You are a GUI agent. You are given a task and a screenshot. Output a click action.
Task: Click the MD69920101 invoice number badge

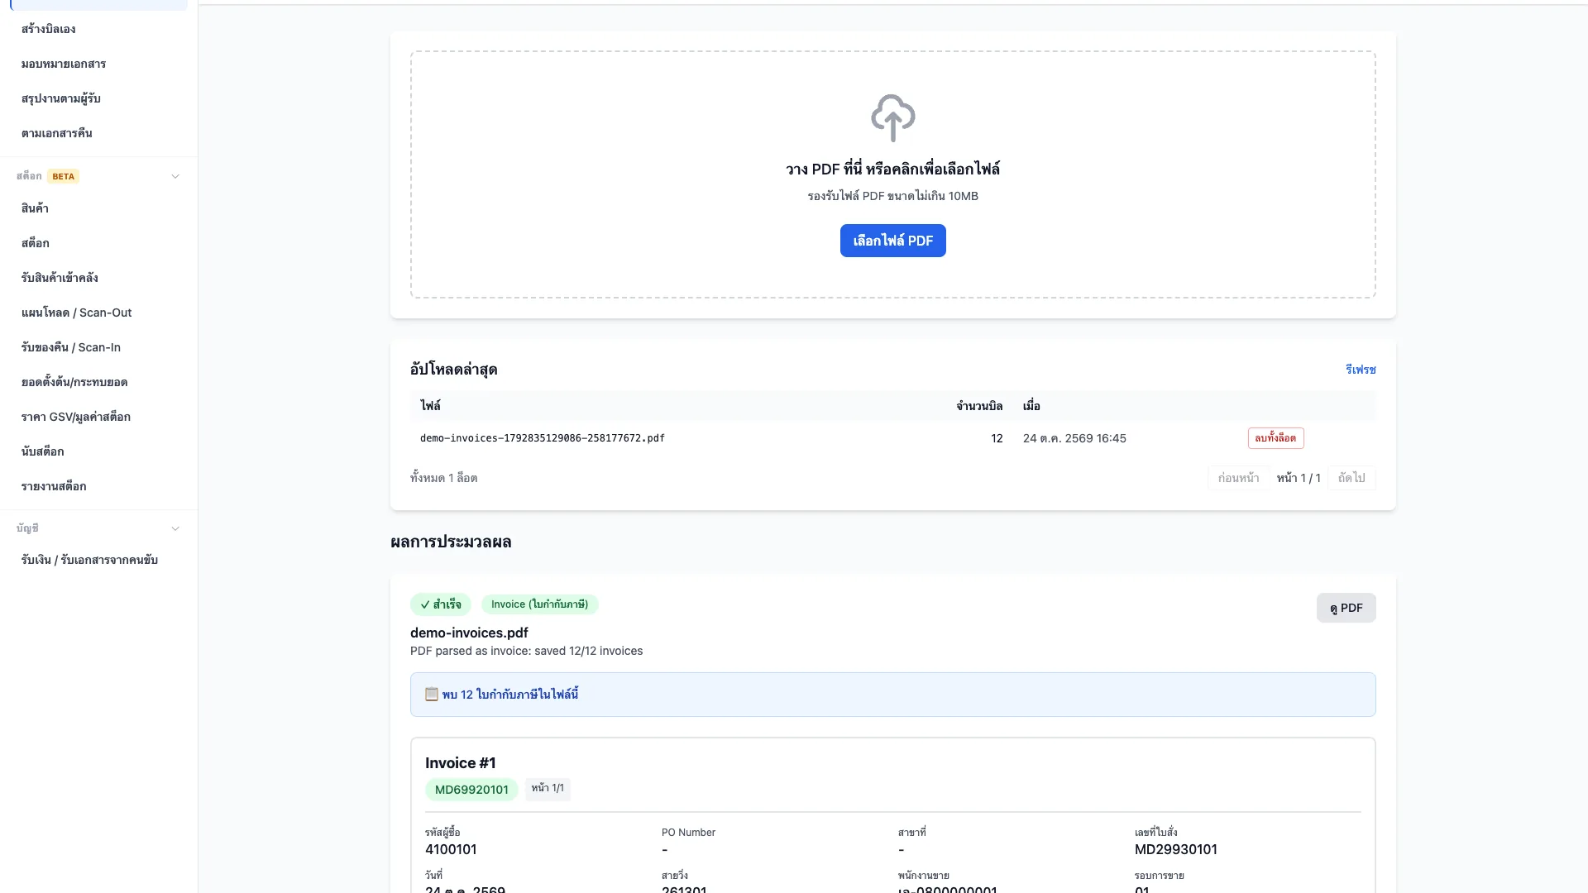coord(471,790)
